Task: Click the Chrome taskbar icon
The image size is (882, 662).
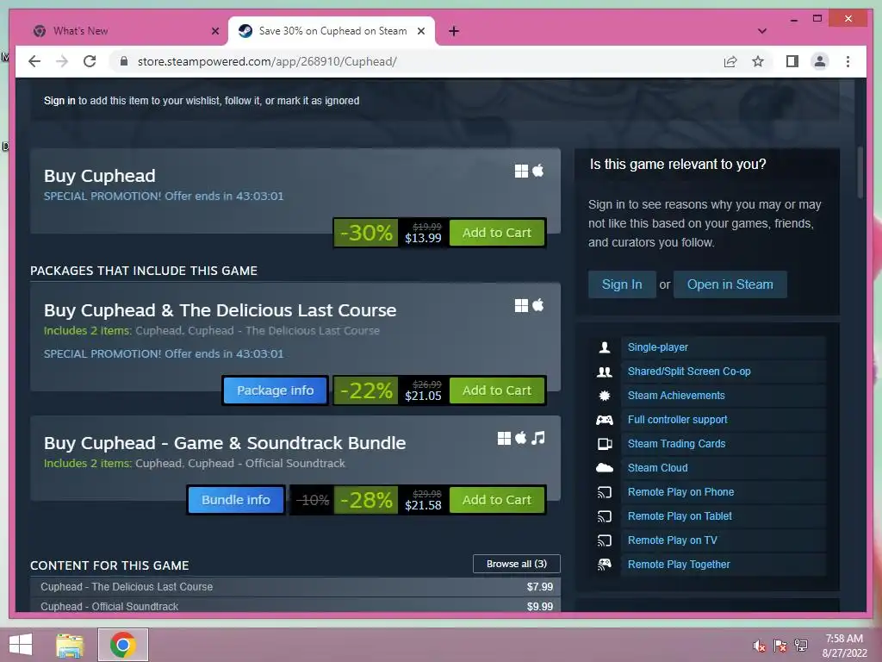Action: [x=123, y=645]
